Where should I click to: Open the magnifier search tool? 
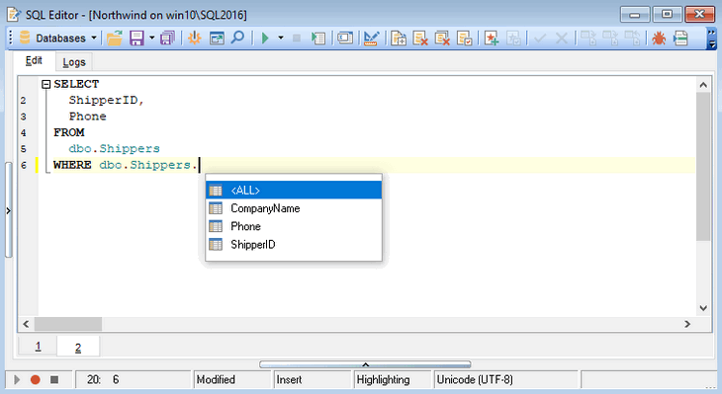tap(237, 38)
